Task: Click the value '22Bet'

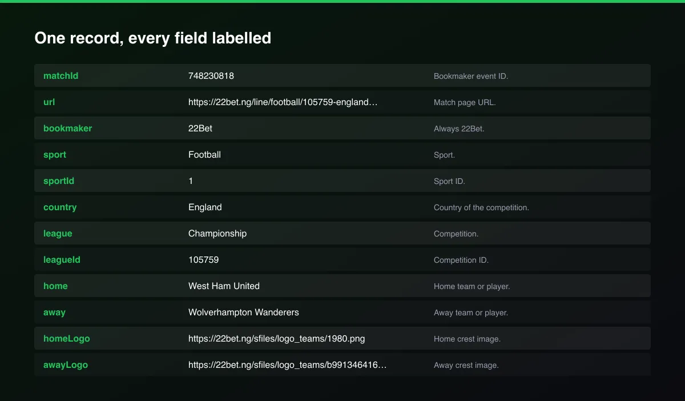Action: [200, 128]
